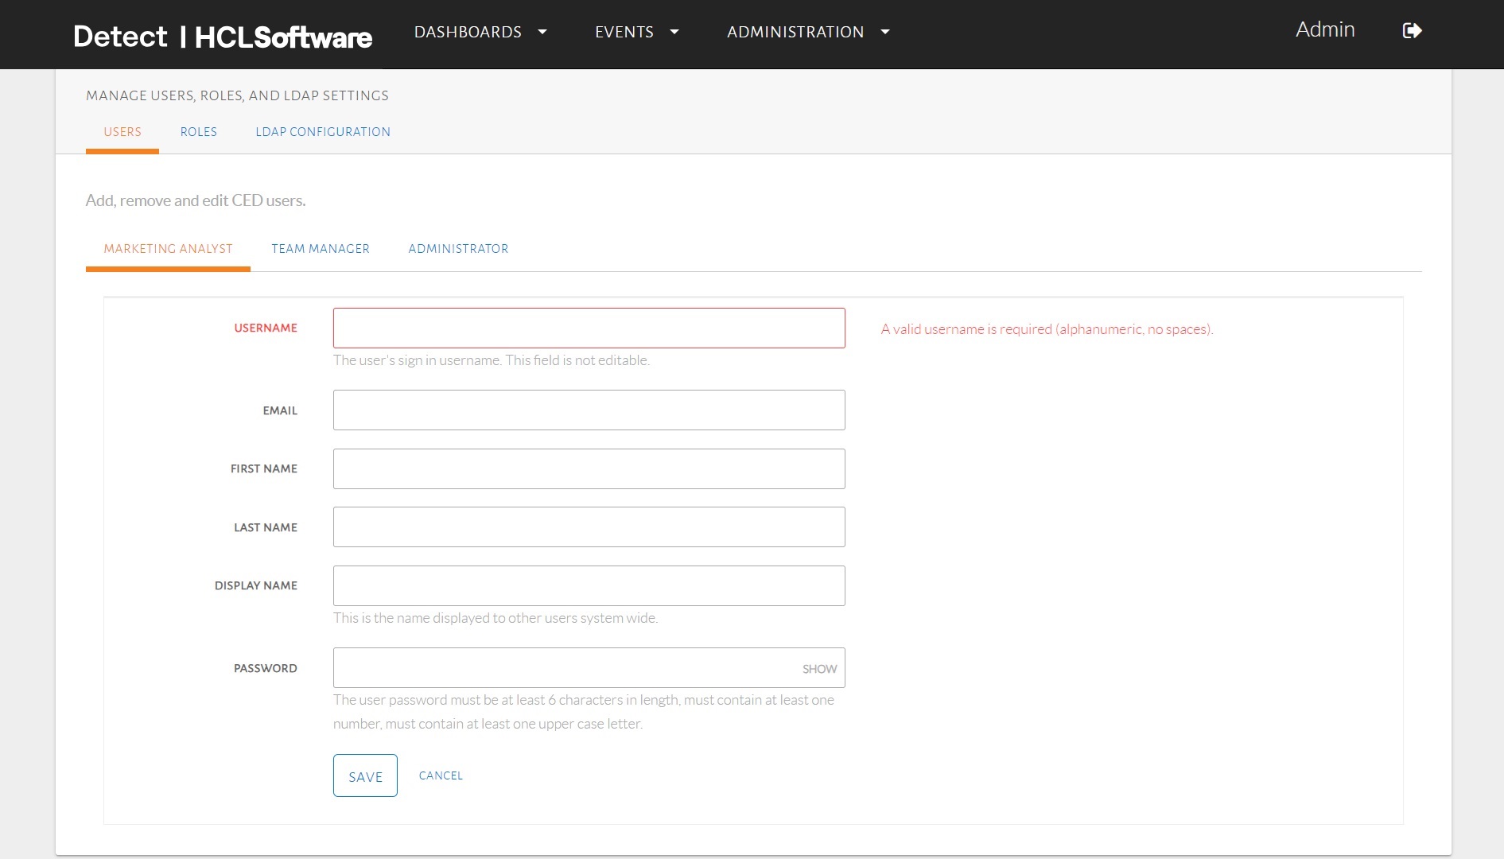Click into the Email field
The height and width of the screenshot is (859, 1504).
pos(589,410)
